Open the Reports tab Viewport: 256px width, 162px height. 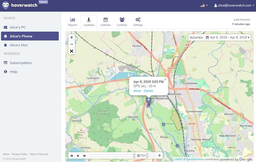pyautogui.click(x=73, y=22)
